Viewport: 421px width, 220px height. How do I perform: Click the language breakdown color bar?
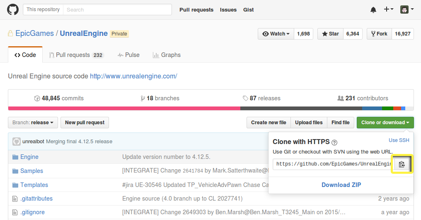click(x=211, y=109)
